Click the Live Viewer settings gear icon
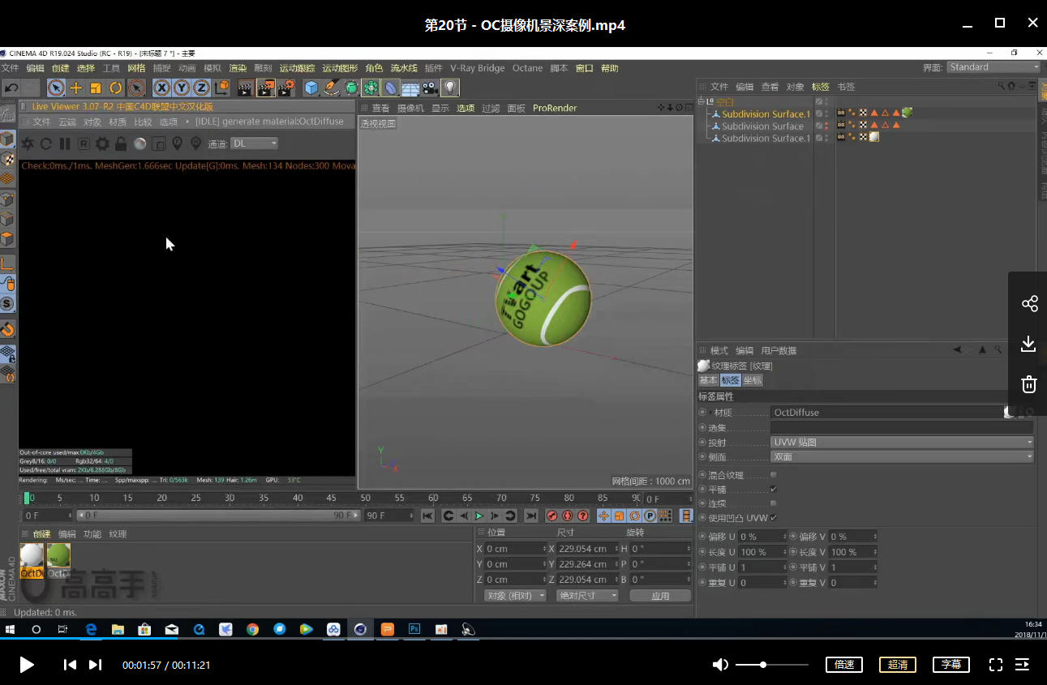This screenshot has width=1047, height=685. coord(101,143)
